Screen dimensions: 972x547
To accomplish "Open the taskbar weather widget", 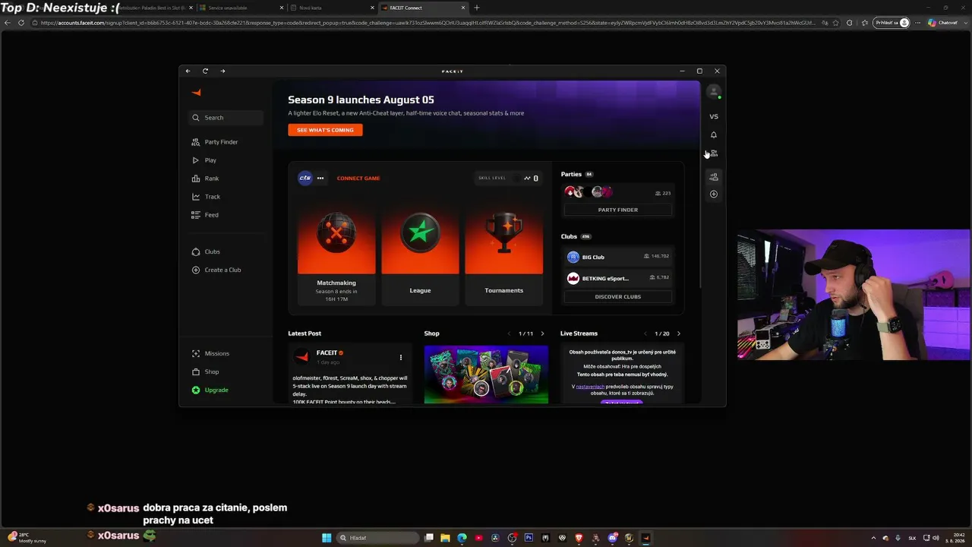I will tap(27, 538).
